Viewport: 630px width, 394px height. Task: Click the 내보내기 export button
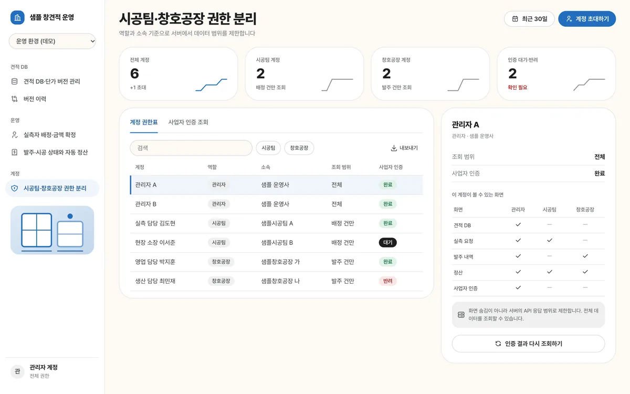404,148
